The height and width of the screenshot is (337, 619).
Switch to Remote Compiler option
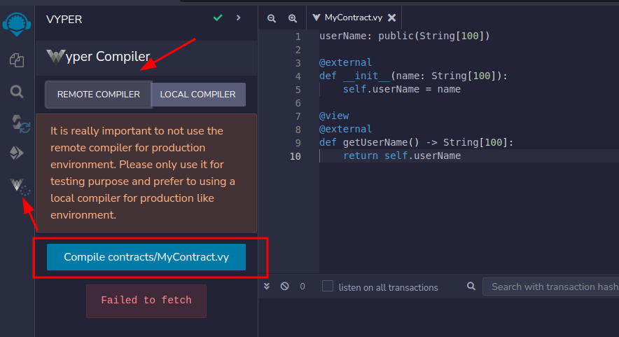tap(98, 95)
